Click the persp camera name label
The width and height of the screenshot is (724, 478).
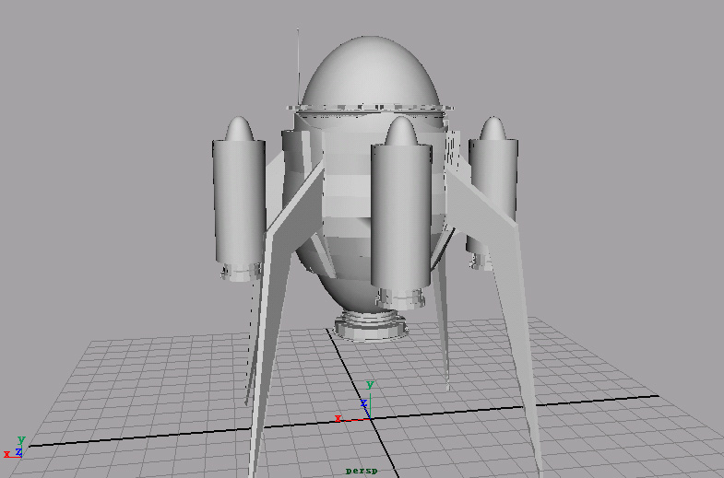(x=362, y=471)
